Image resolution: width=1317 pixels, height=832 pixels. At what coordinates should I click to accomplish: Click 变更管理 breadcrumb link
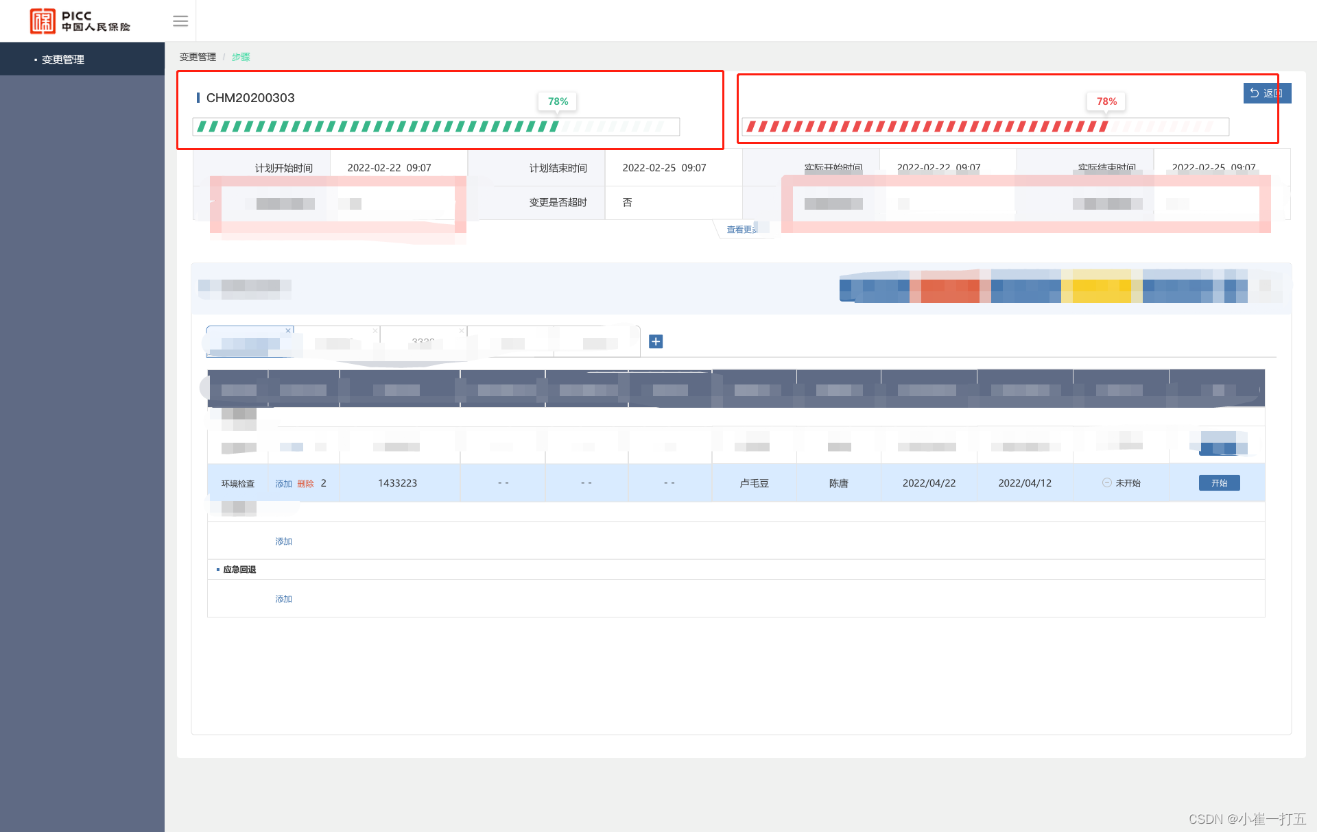coord(198,57)
